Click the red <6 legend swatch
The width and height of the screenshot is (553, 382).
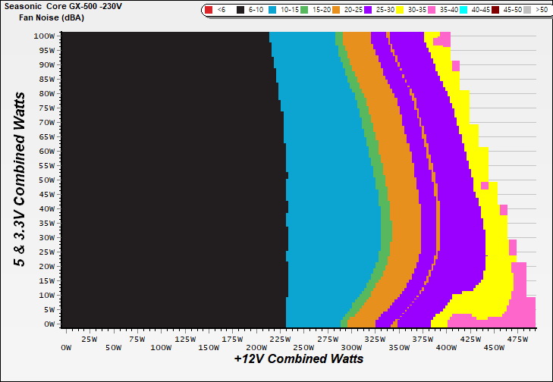(x=209, y=10)
